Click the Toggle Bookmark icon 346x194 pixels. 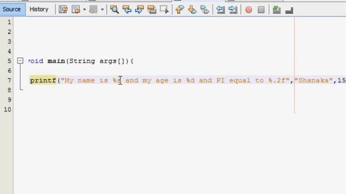point(205,10)
